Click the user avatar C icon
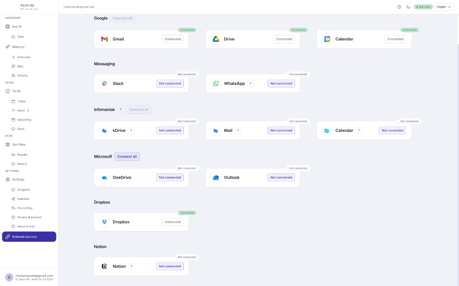This screenshot has height=286, width=459. [x=9, y=277]
